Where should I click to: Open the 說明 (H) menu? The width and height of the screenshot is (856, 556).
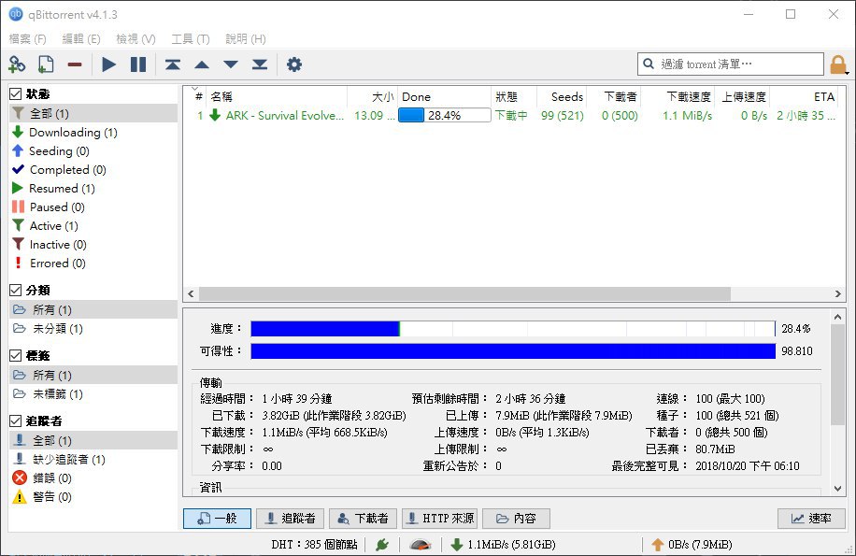246,38
